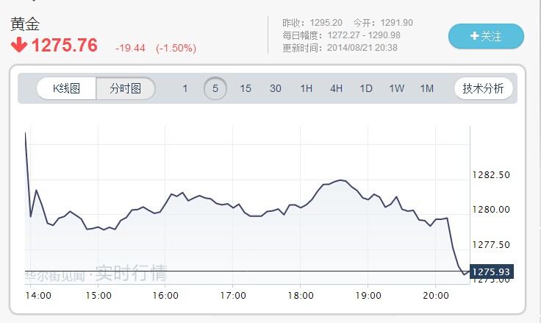Choose the 4H timeframe

[x=336, y=89]
